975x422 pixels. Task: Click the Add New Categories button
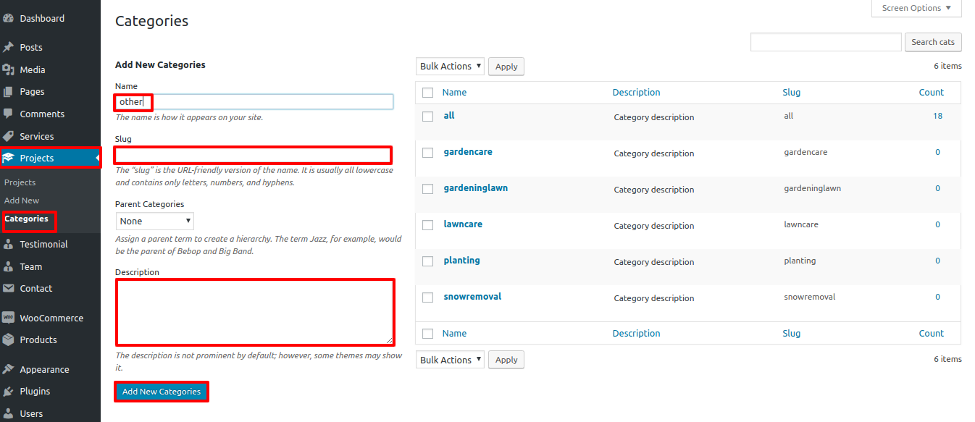(162, 392)
